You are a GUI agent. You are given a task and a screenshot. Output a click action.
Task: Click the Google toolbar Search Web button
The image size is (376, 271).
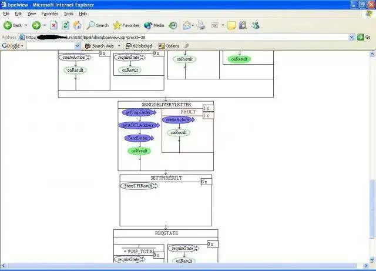[x=99, y=46]
